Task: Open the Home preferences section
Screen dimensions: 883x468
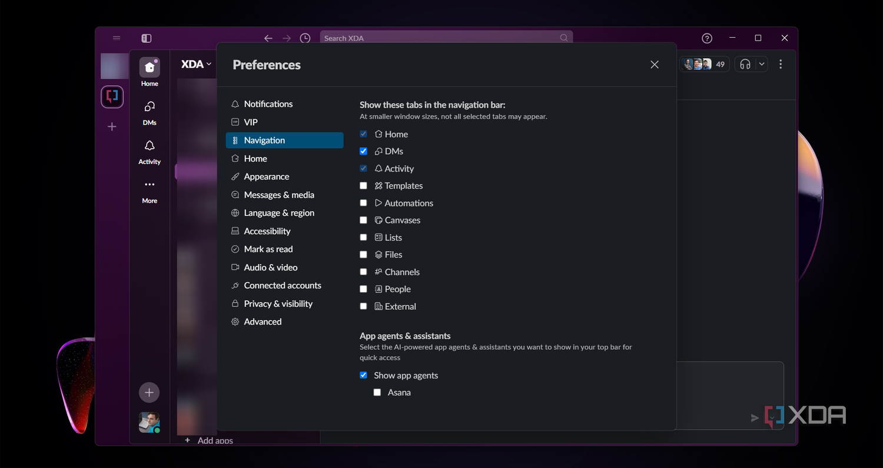Action: 285,159
